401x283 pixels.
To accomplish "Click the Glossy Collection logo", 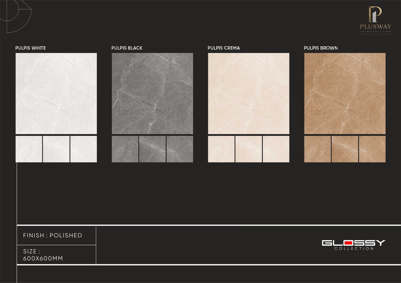I will [x=354, y=245].
